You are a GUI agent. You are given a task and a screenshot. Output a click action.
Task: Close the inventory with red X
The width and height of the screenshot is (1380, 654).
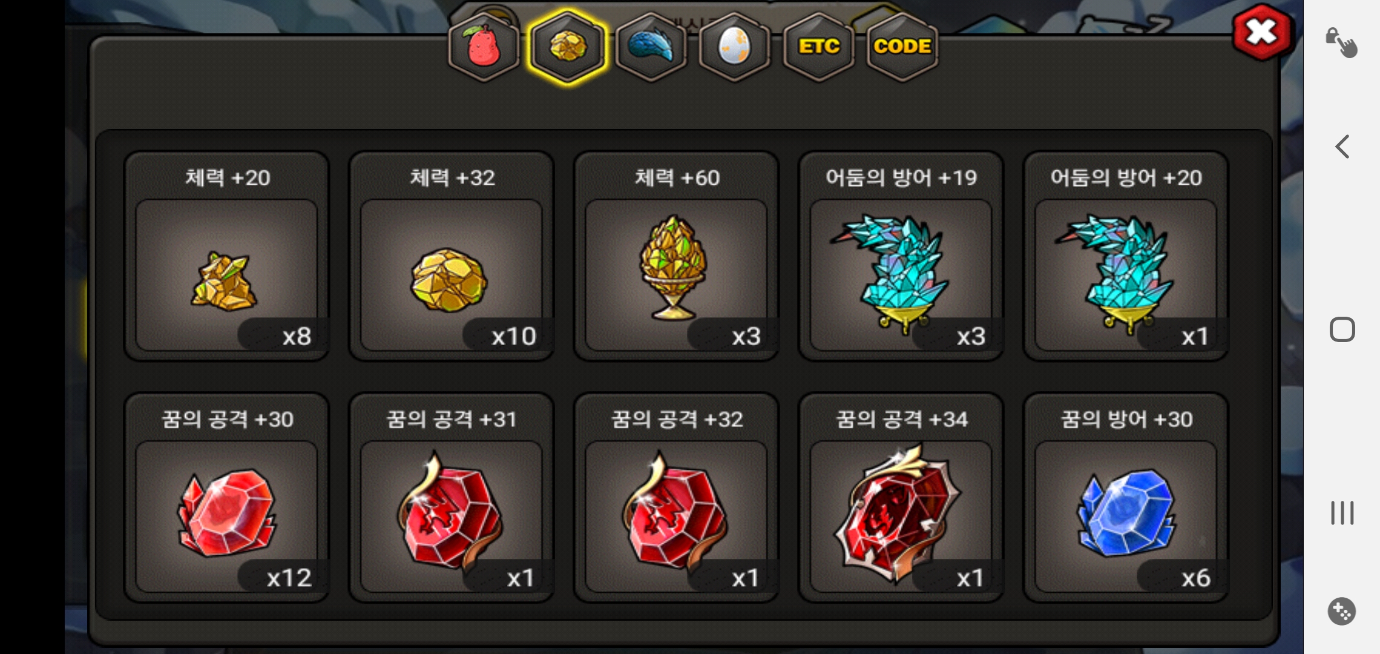point(1262,32)
